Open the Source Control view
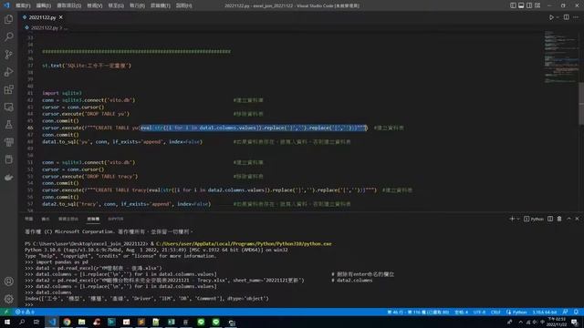This screenshot has height=328, width=584. [8, 55]
